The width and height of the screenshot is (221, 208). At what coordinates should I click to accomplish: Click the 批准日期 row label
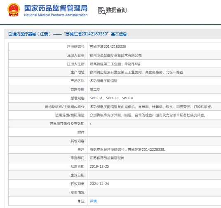(78, 166)
